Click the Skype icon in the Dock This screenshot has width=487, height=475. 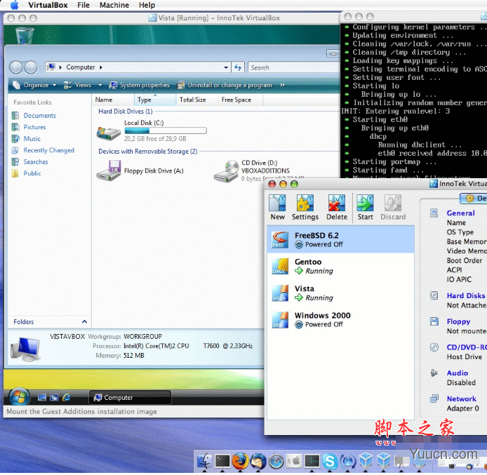pyautogui.click(x=330, y=462)
